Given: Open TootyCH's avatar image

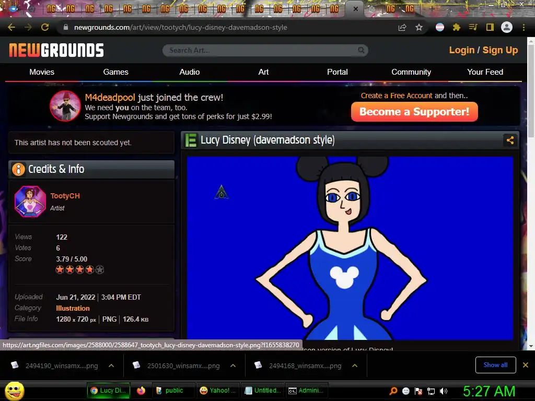Looking at the screenshot, I should click(x=30, y=202).
